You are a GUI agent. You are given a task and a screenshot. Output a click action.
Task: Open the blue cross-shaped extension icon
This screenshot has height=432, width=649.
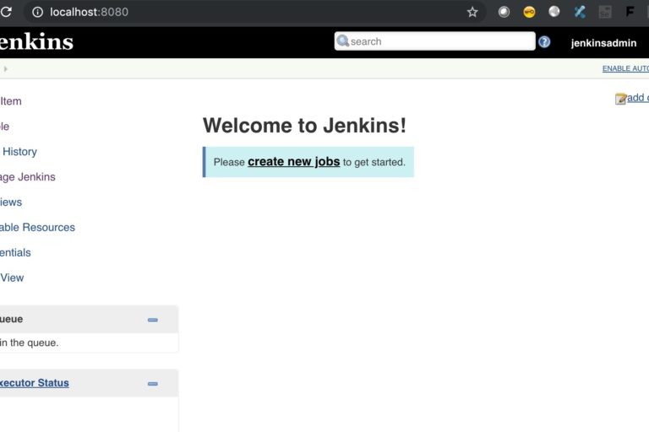(580, 12)
